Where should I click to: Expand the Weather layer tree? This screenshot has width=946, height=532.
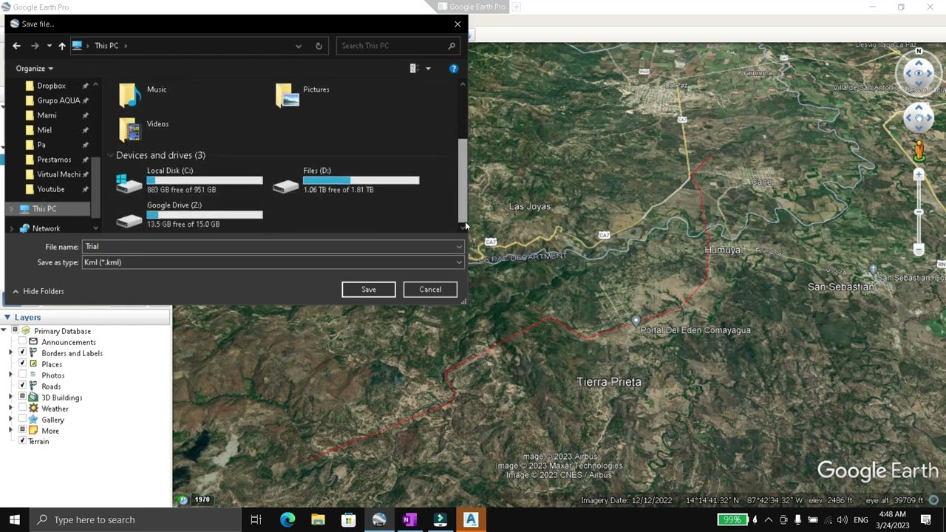point(10,409)
